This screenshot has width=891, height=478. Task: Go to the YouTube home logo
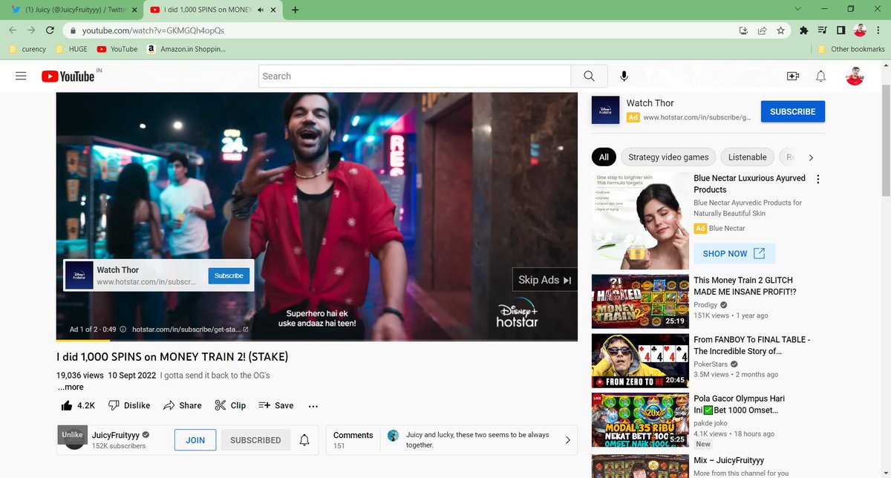click(68, 76)
